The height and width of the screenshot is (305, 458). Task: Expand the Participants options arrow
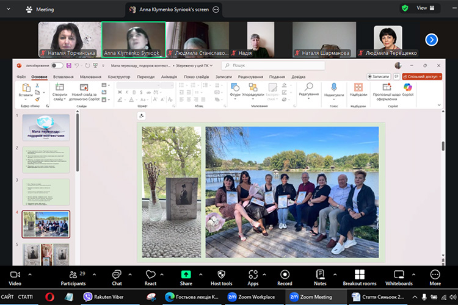(x=96, y=274)
